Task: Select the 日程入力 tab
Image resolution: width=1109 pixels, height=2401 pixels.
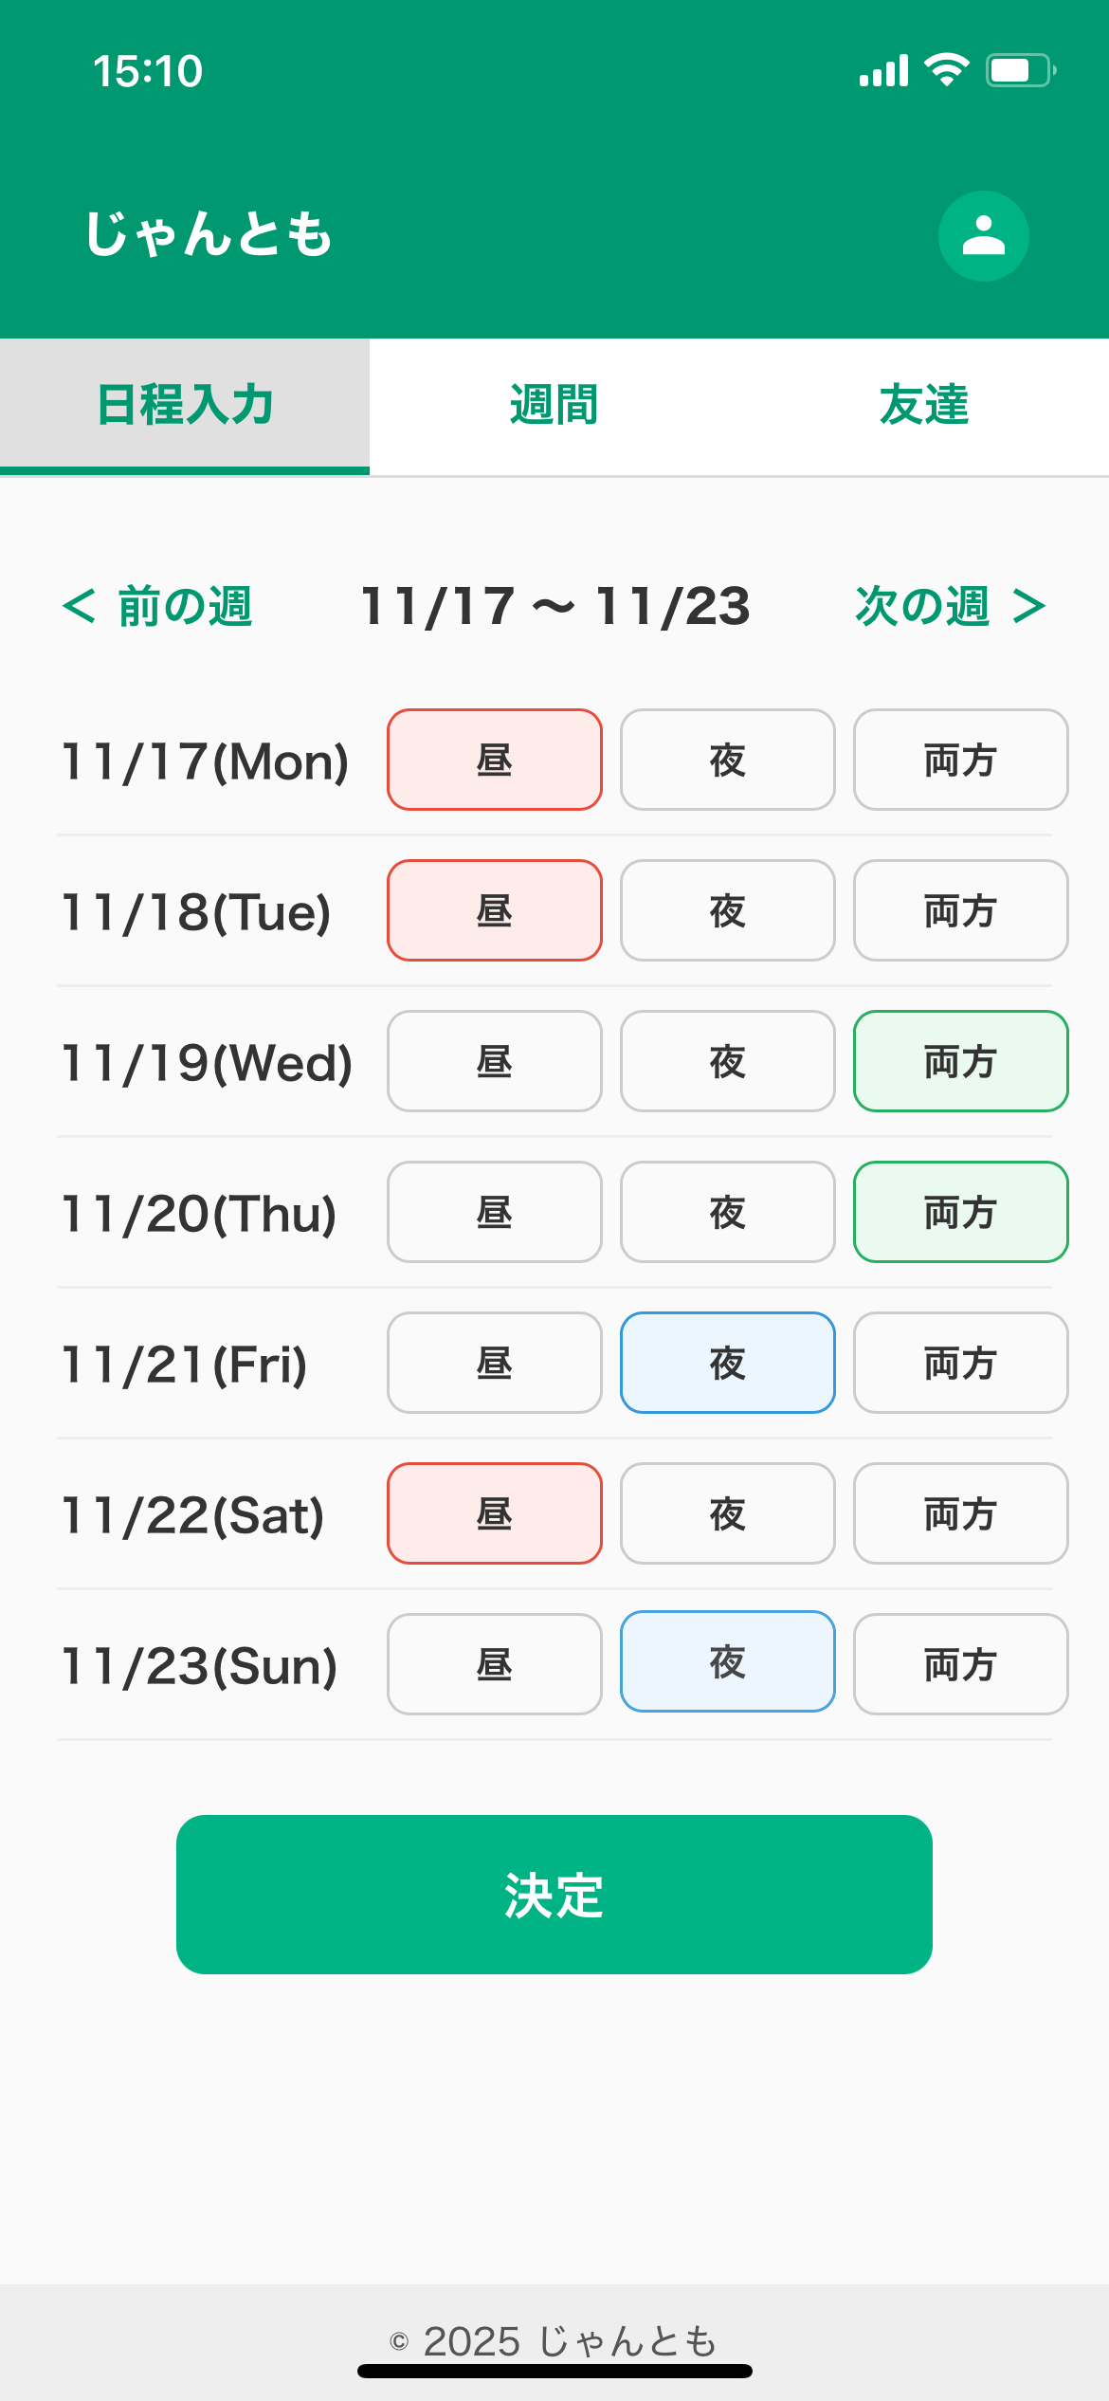Action: coord(185,406)
